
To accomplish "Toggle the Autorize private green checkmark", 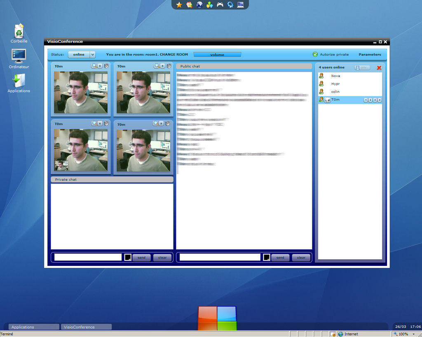I will click(315, 54).
